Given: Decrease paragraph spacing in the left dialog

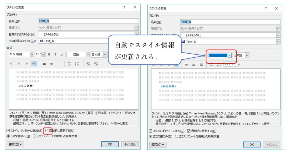Looking at the screenshot, I should (77, 64).
